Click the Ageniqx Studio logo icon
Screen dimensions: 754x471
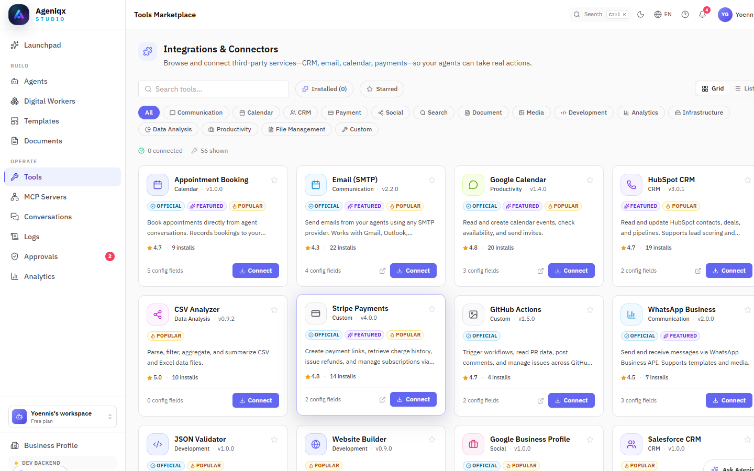19,15
